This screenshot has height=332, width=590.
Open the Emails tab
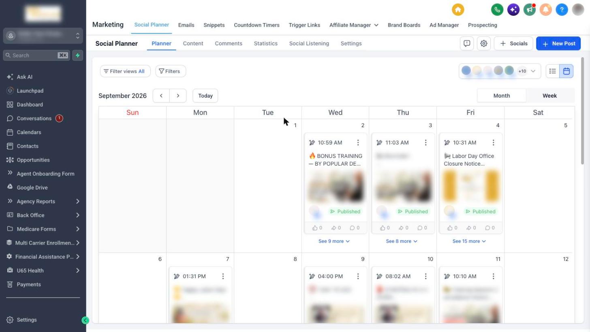click(x=186, y=25)
